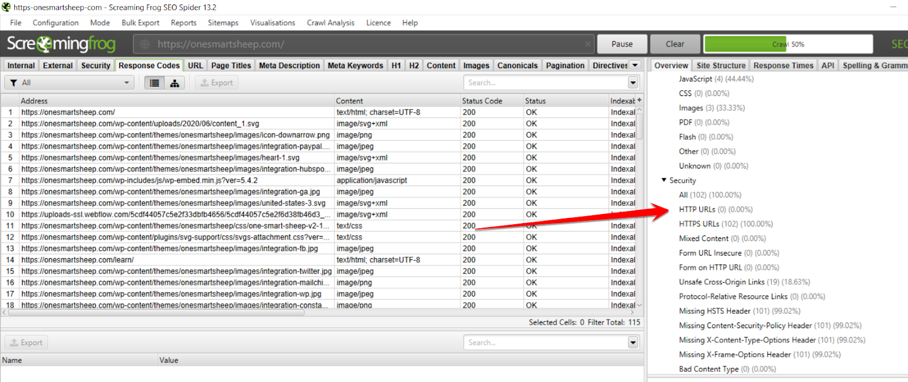
Task: Select HTTPS URLs (102) in Security tree
Action: point(726,224)
